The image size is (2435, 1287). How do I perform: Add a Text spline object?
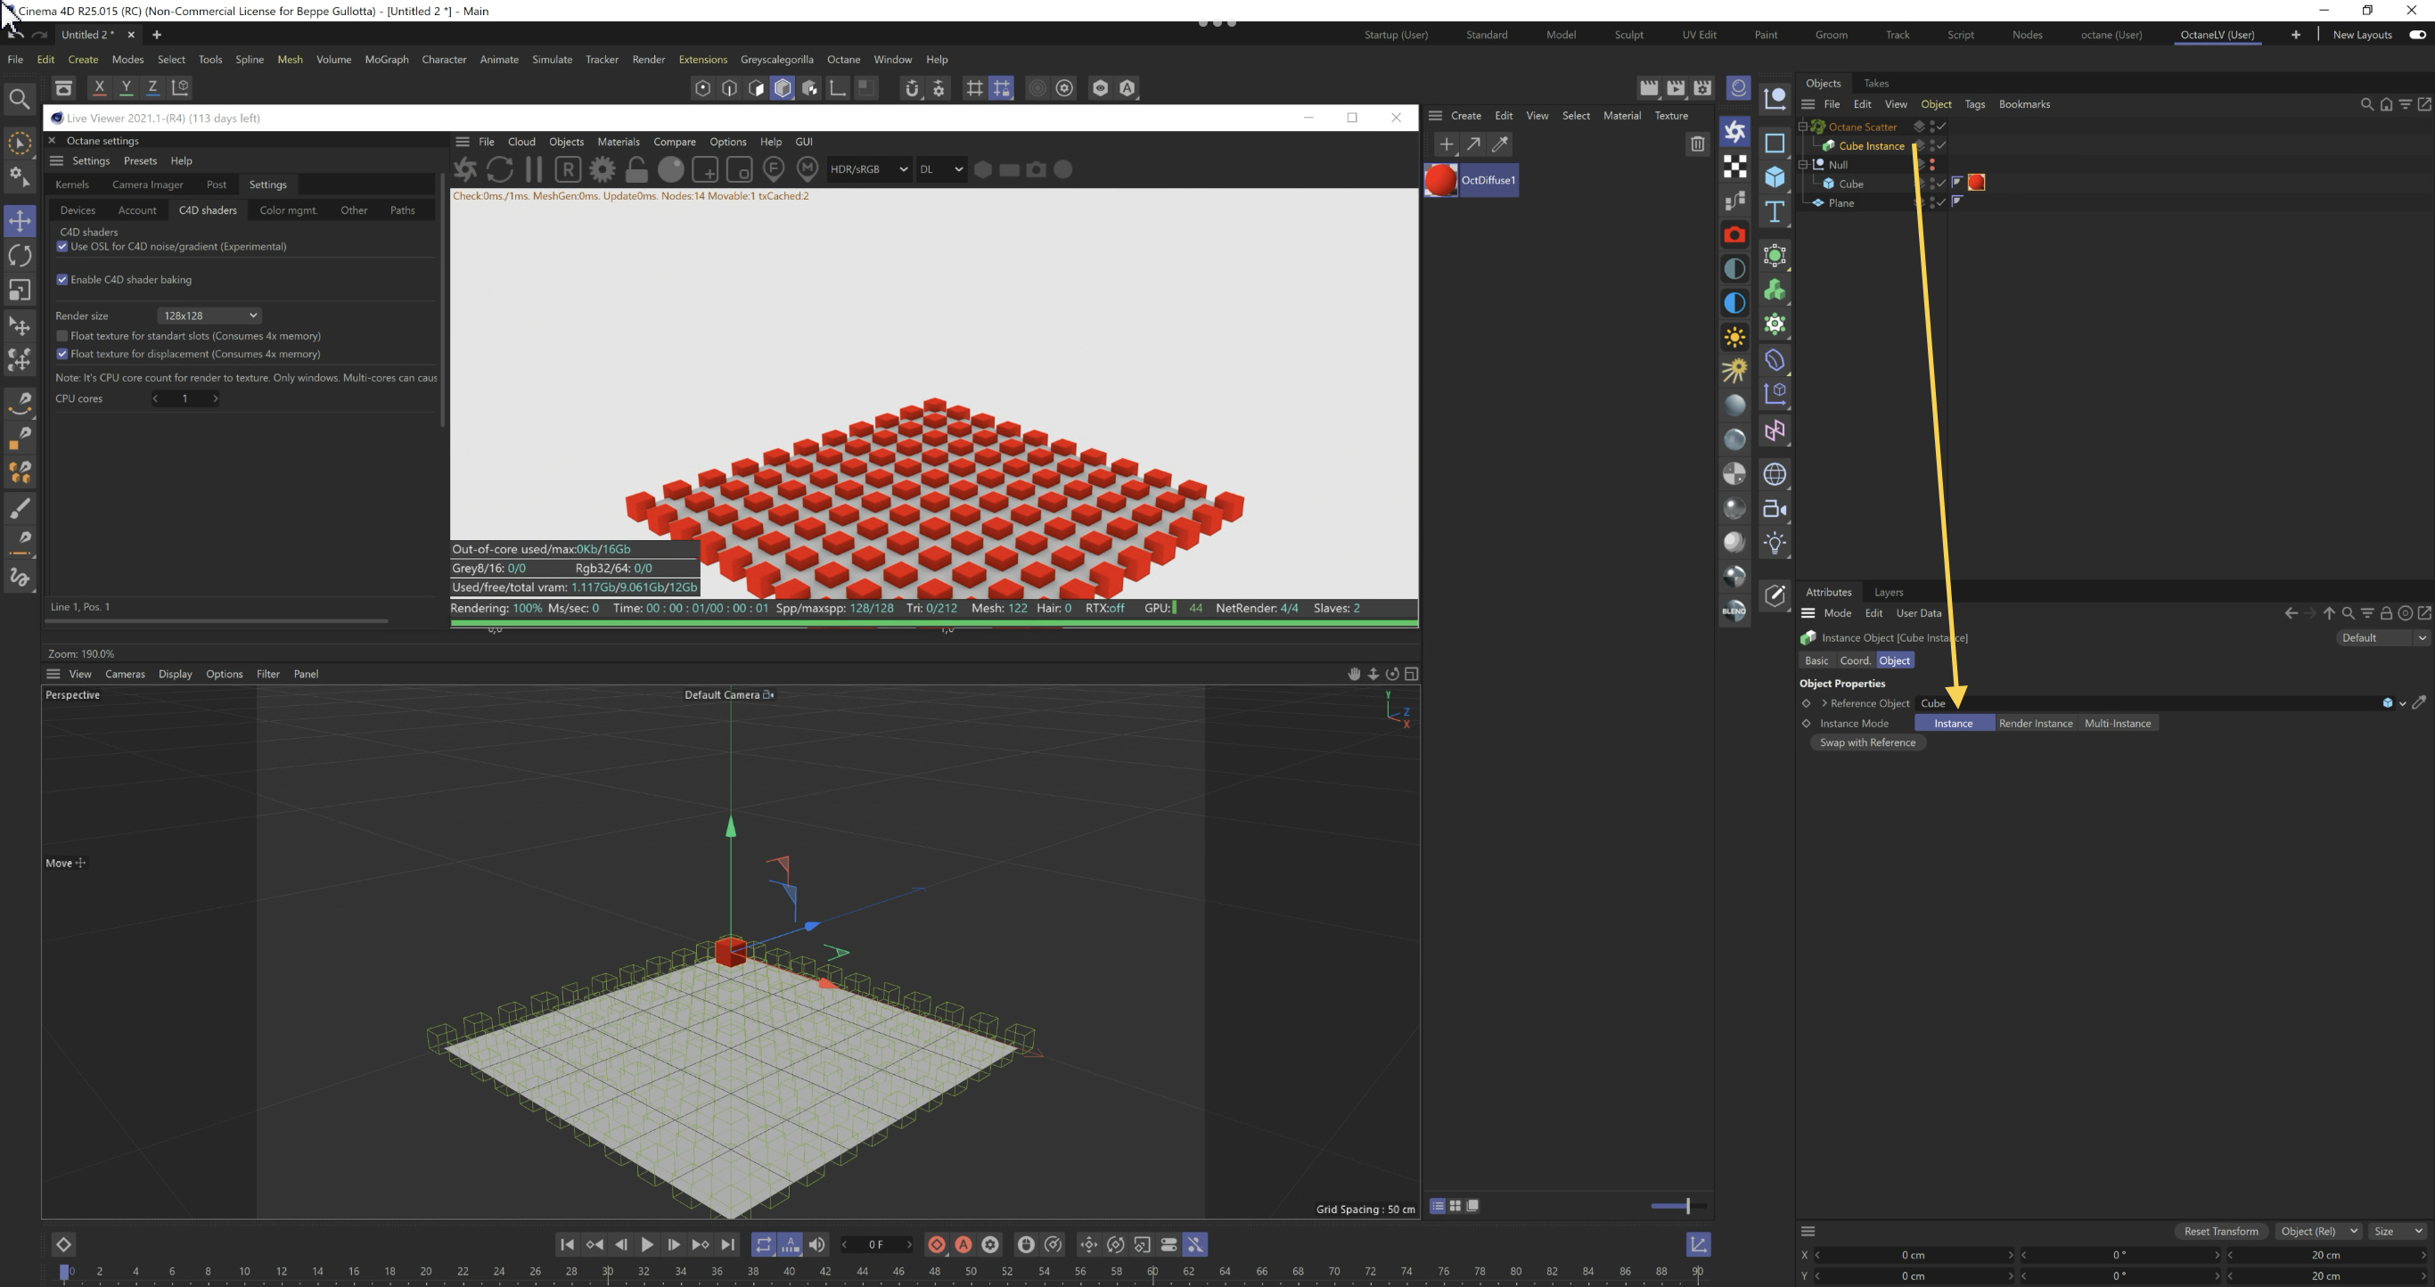point(1775,211)
